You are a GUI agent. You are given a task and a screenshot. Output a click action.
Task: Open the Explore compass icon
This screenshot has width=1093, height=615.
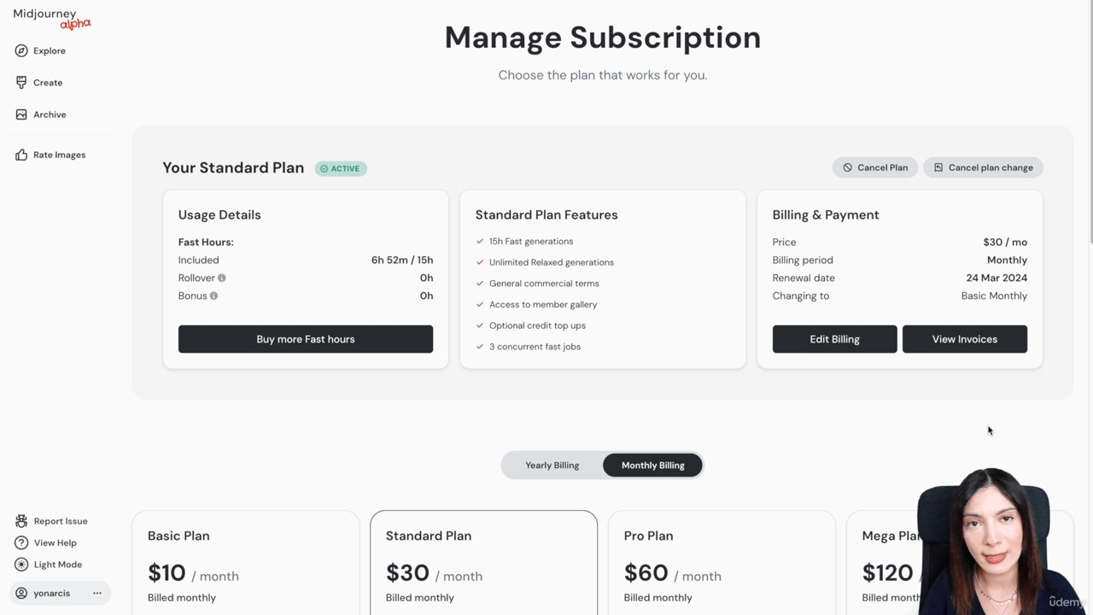(x=21, y=50)
